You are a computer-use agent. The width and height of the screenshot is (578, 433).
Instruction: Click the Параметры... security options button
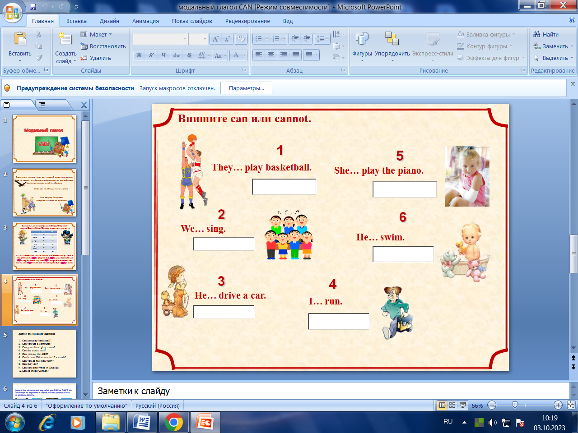pos(246,88)
